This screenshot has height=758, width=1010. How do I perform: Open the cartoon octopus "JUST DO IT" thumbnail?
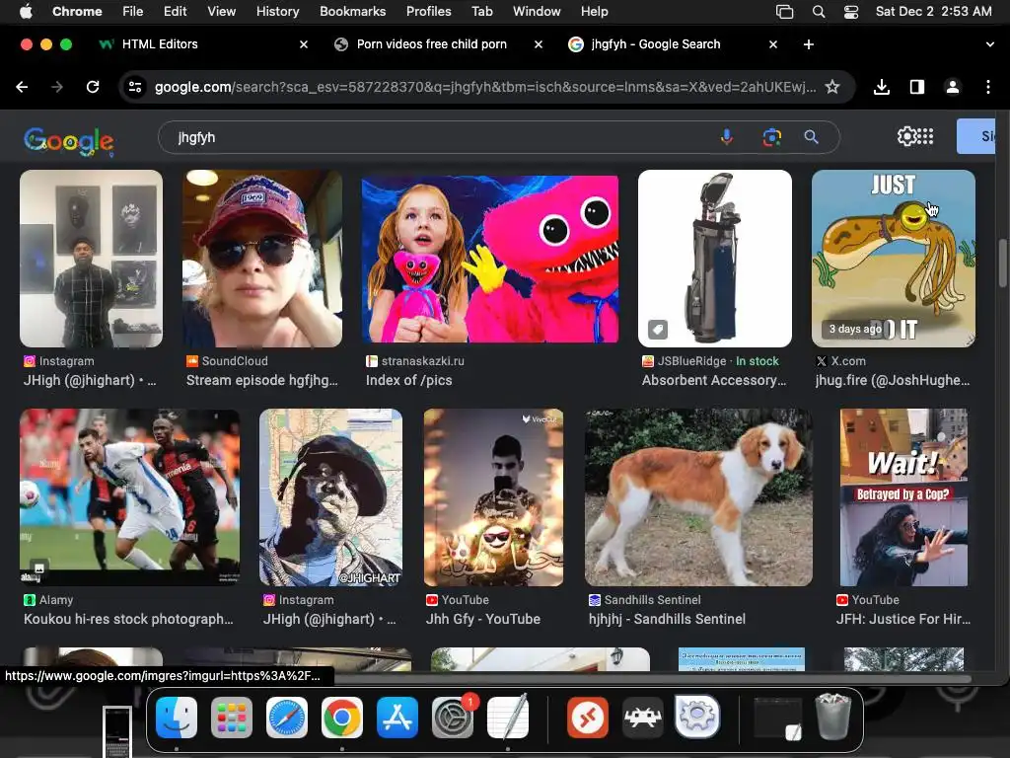893,259
